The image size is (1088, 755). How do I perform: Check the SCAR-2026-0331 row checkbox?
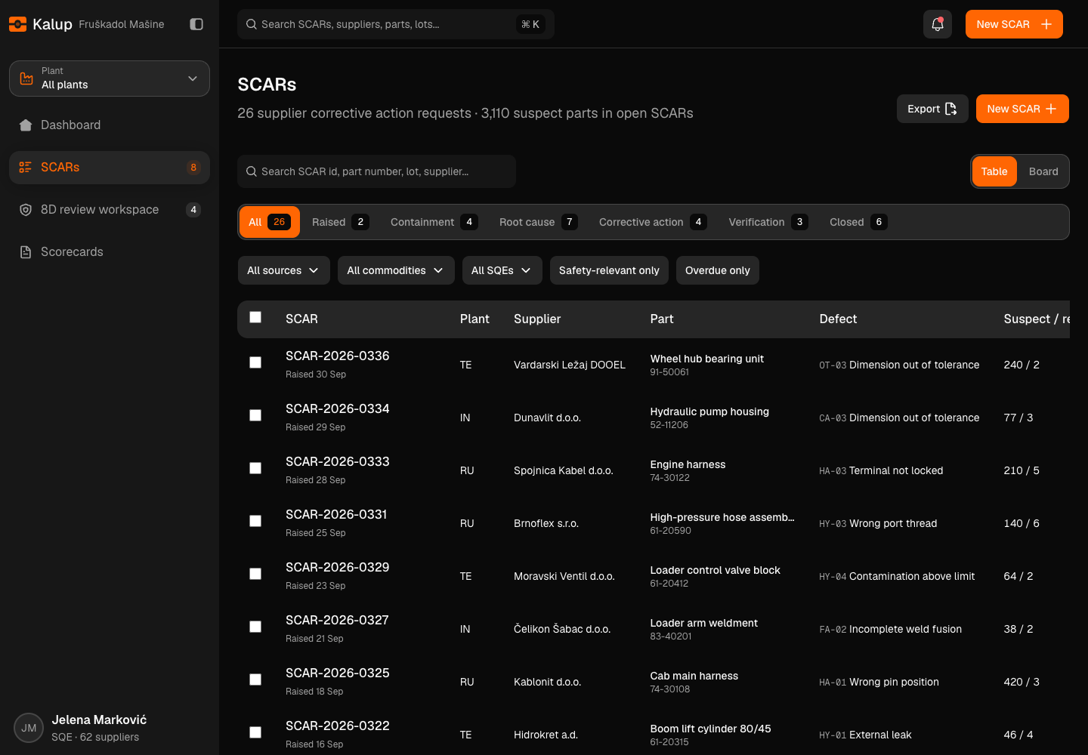pyautogui.click(x=255, y=521)
